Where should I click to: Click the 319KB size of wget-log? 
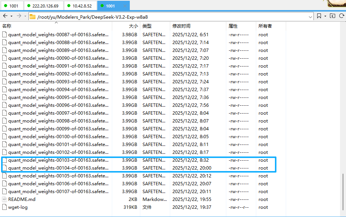click(x=131, y=207)
